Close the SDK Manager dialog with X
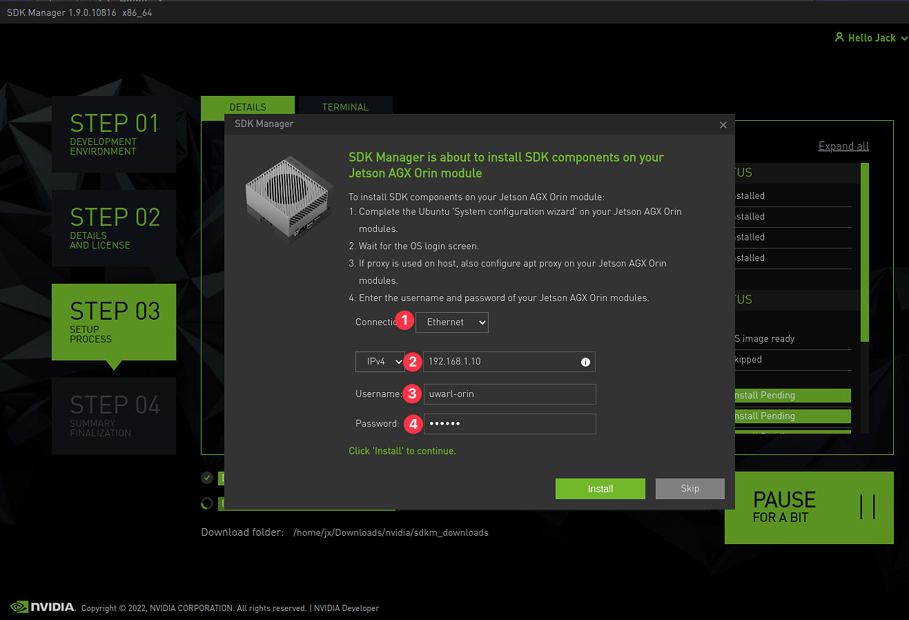The width and height of the screenshot is (909, 620). (x=723, y=125)
